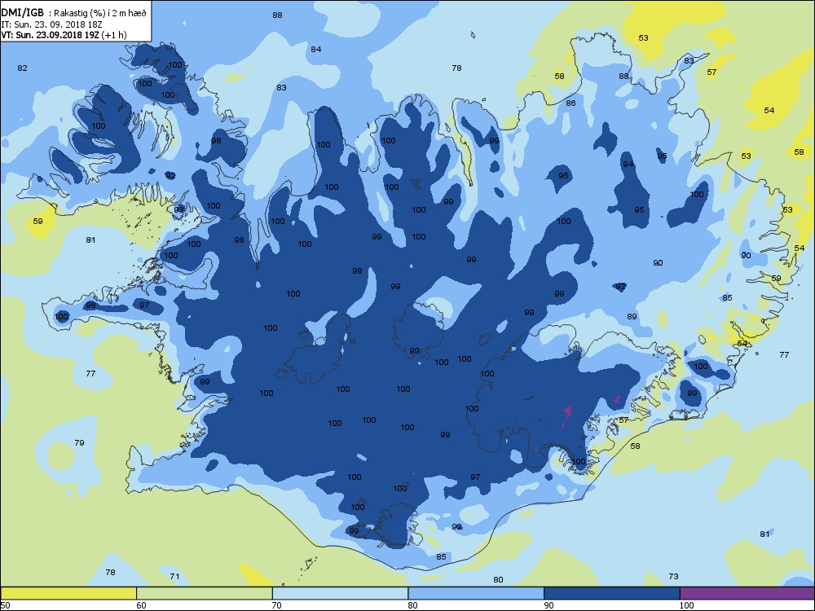
Task: Click the legend scale label 100
Action: point(686,605)
